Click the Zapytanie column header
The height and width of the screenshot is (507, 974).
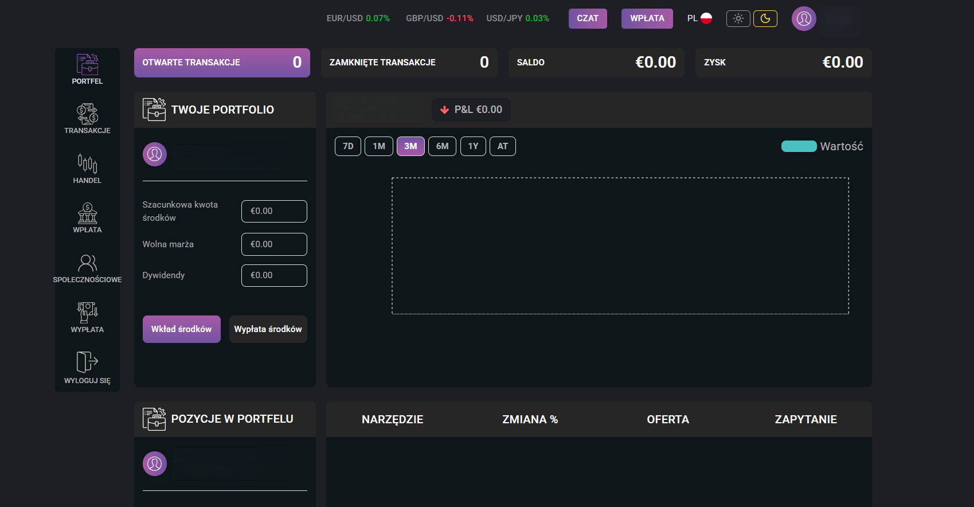point(806,419)
